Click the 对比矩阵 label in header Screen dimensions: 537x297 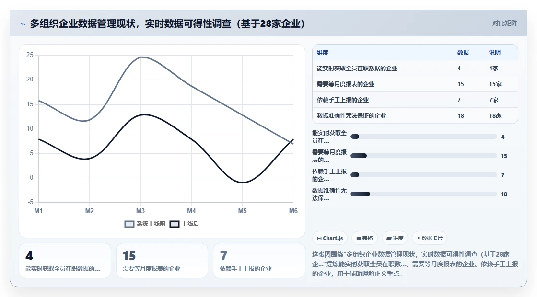[x=505, y=23]
